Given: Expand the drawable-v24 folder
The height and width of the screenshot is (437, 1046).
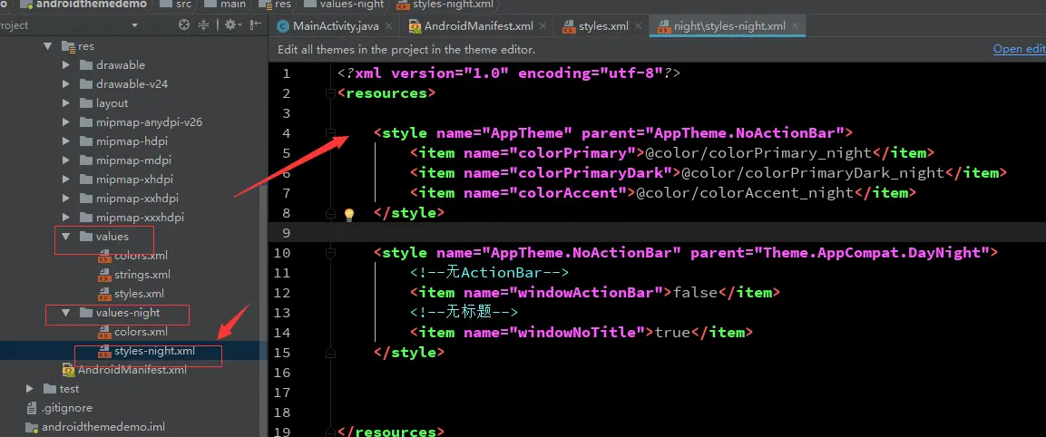Looking at the screenshot, I should tap(66, 84).
